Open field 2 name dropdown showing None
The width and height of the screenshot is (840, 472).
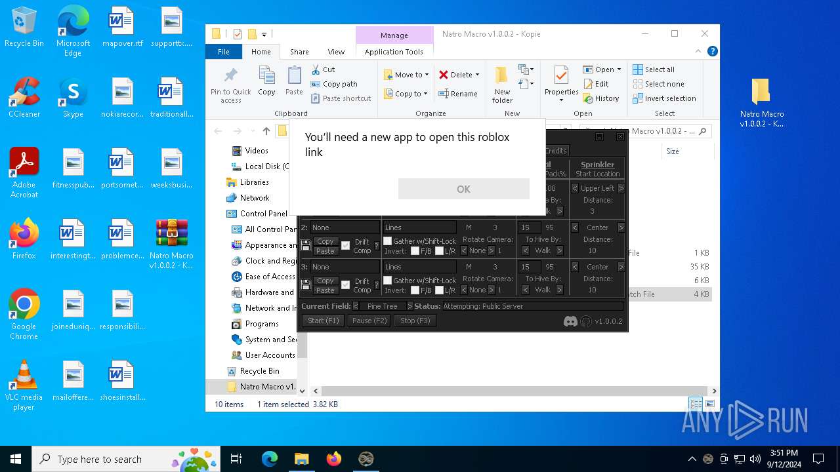[345, 227]
